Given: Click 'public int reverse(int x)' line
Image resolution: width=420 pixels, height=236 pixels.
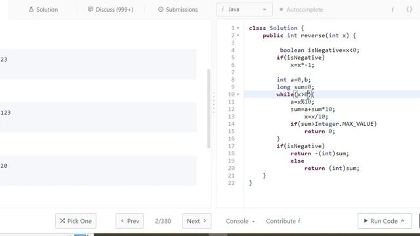Looking at the screenshot, I should (309, 35).
